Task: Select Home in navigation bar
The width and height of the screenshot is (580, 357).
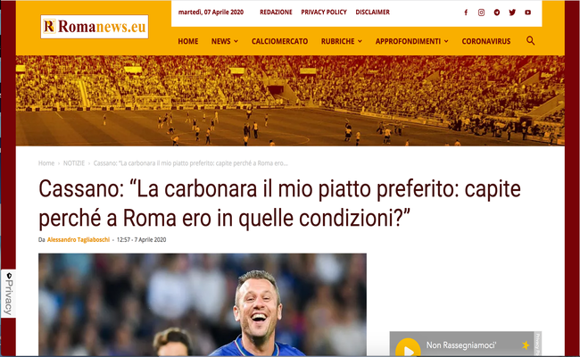Action: point(188,41)
